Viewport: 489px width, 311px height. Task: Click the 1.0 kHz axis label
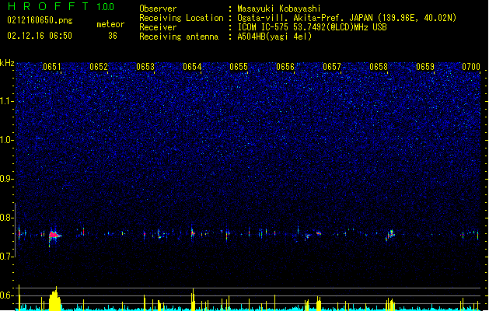coord(7,140)
